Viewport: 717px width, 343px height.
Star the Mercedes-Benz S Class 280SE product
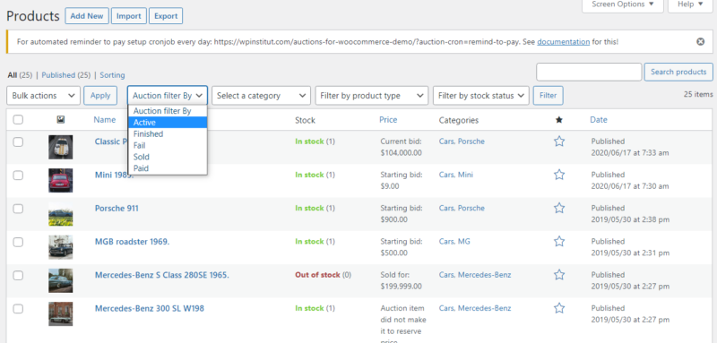(558, 275)
